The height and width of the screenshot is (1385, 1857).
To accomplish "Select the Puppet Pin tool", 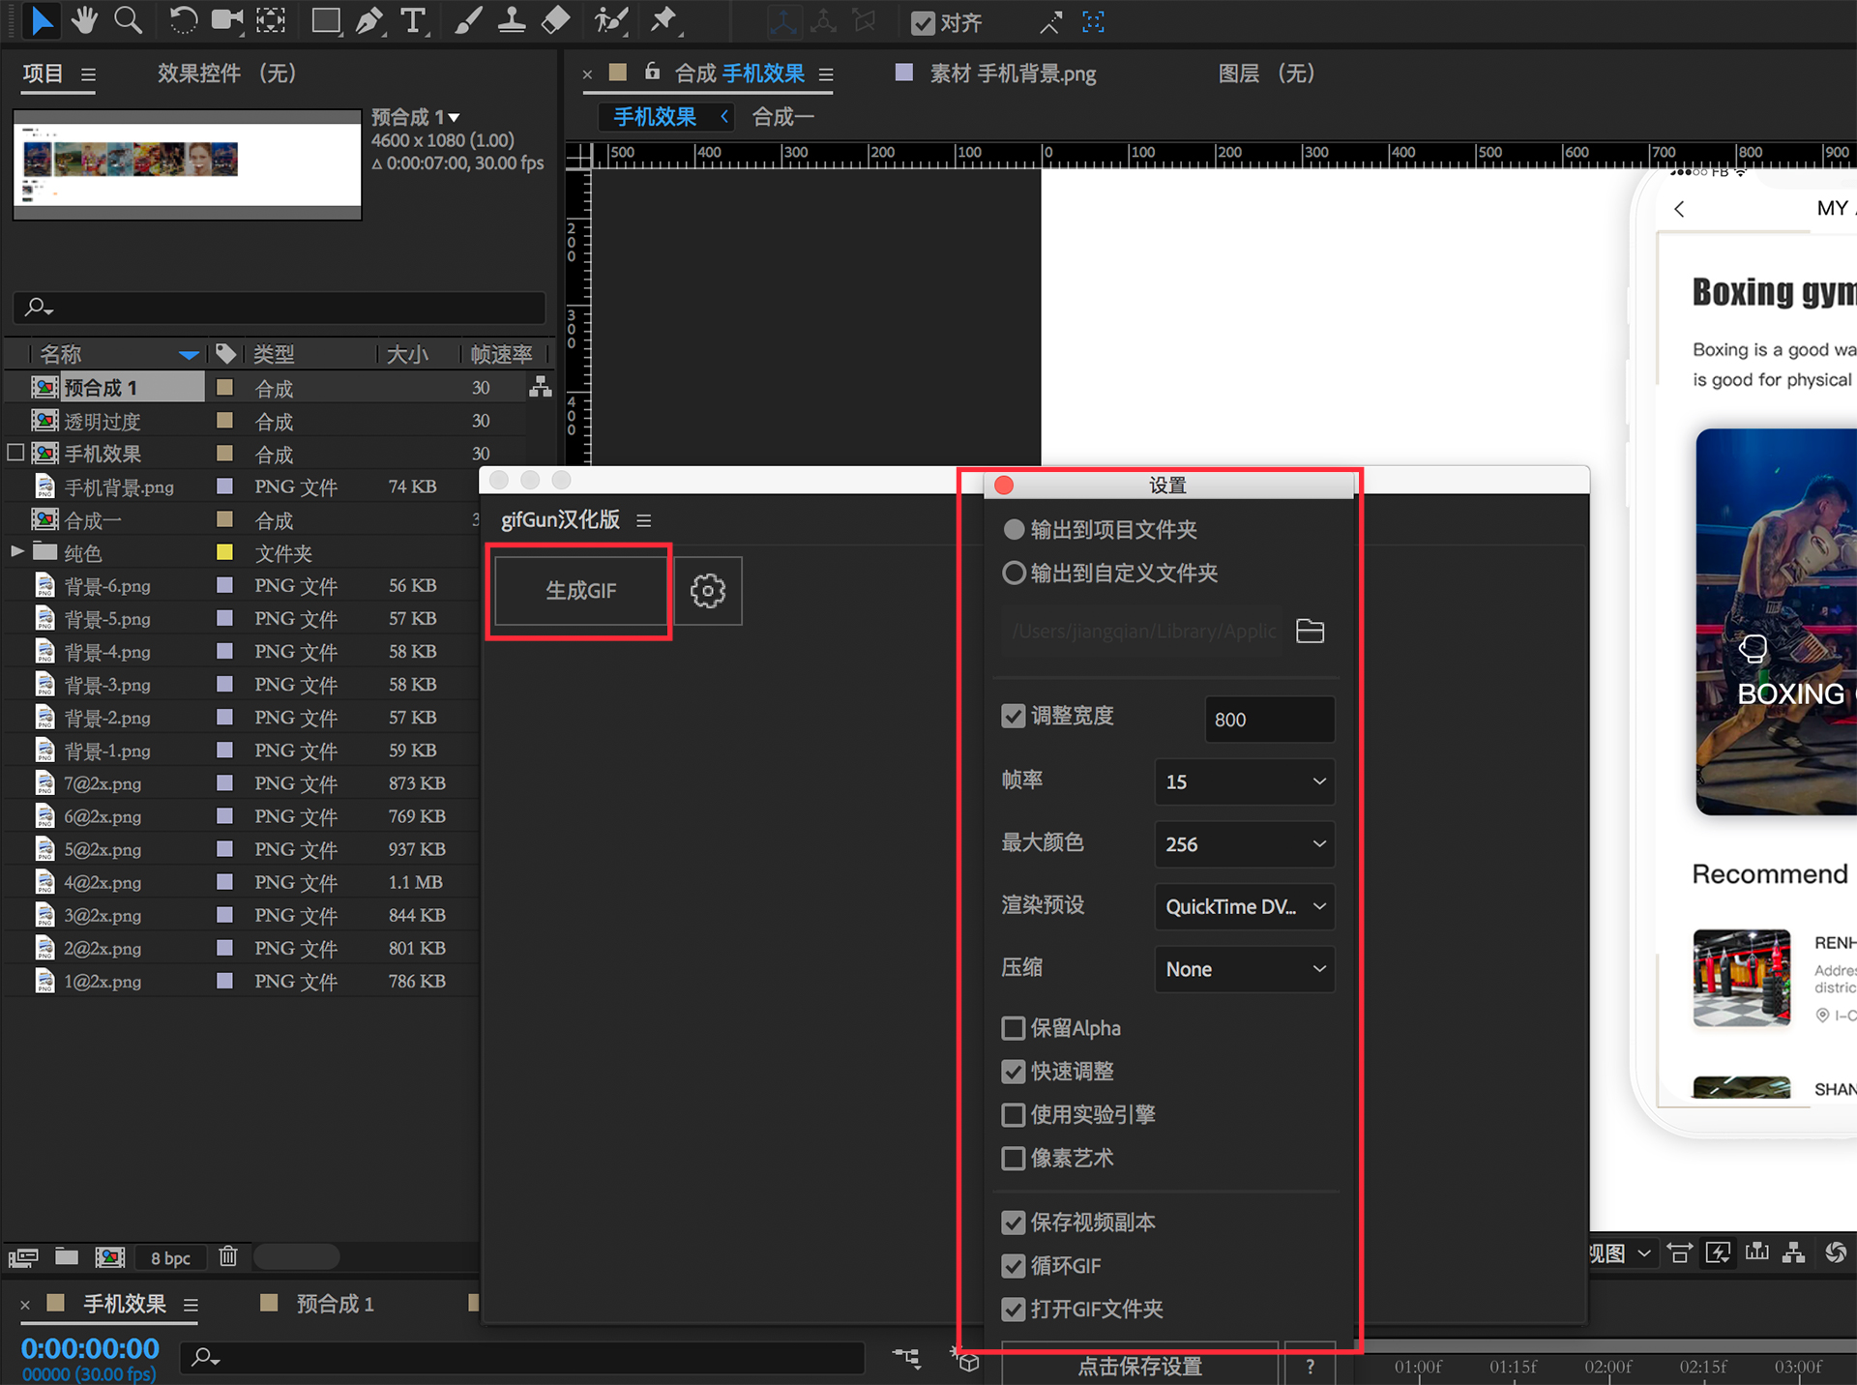I will tap(663, 20).
